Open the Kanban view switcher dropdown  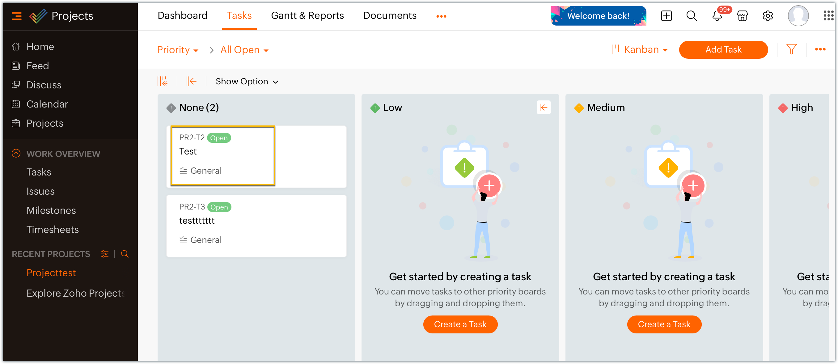pyautogui.click(x=638, y=49)
